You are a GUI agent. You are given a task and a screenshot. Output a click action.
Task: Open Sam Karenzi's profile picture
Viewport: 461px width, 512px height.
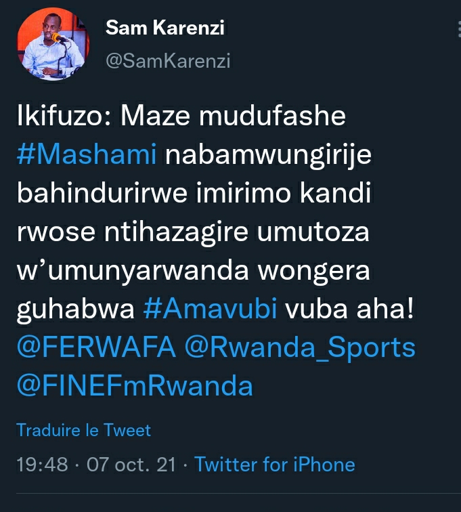[53, 44]
